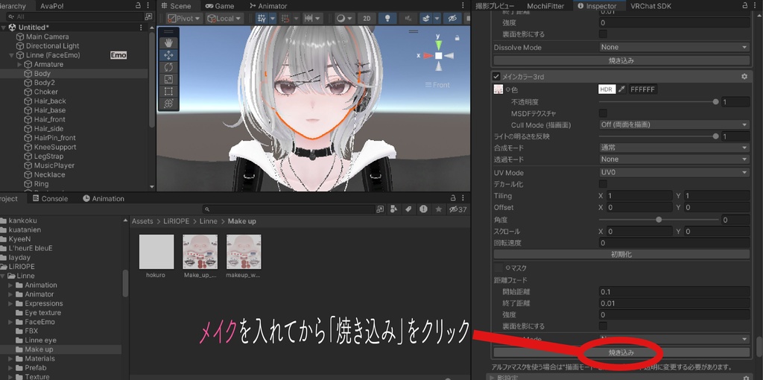Select the Scale tool
Viewport: 763px width, 380px height.
(168, 79)
